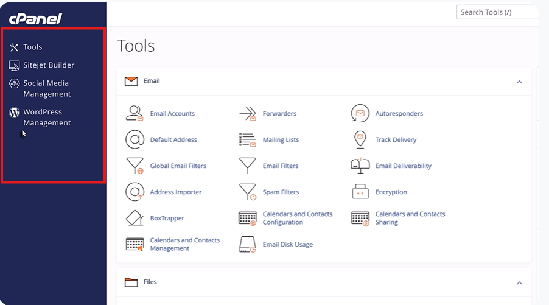The height and width of the screenshot is (305, 549).
Task: Open the Email Filters link
Action: (x=281, y=166)
